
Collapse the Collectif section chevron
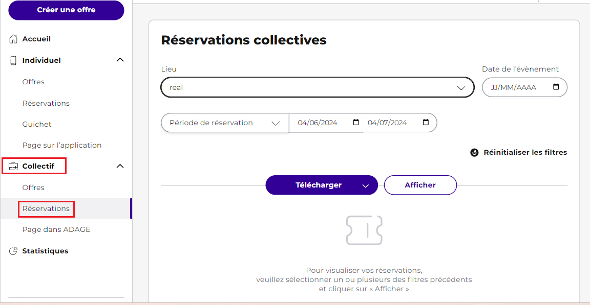coord(120,166)
